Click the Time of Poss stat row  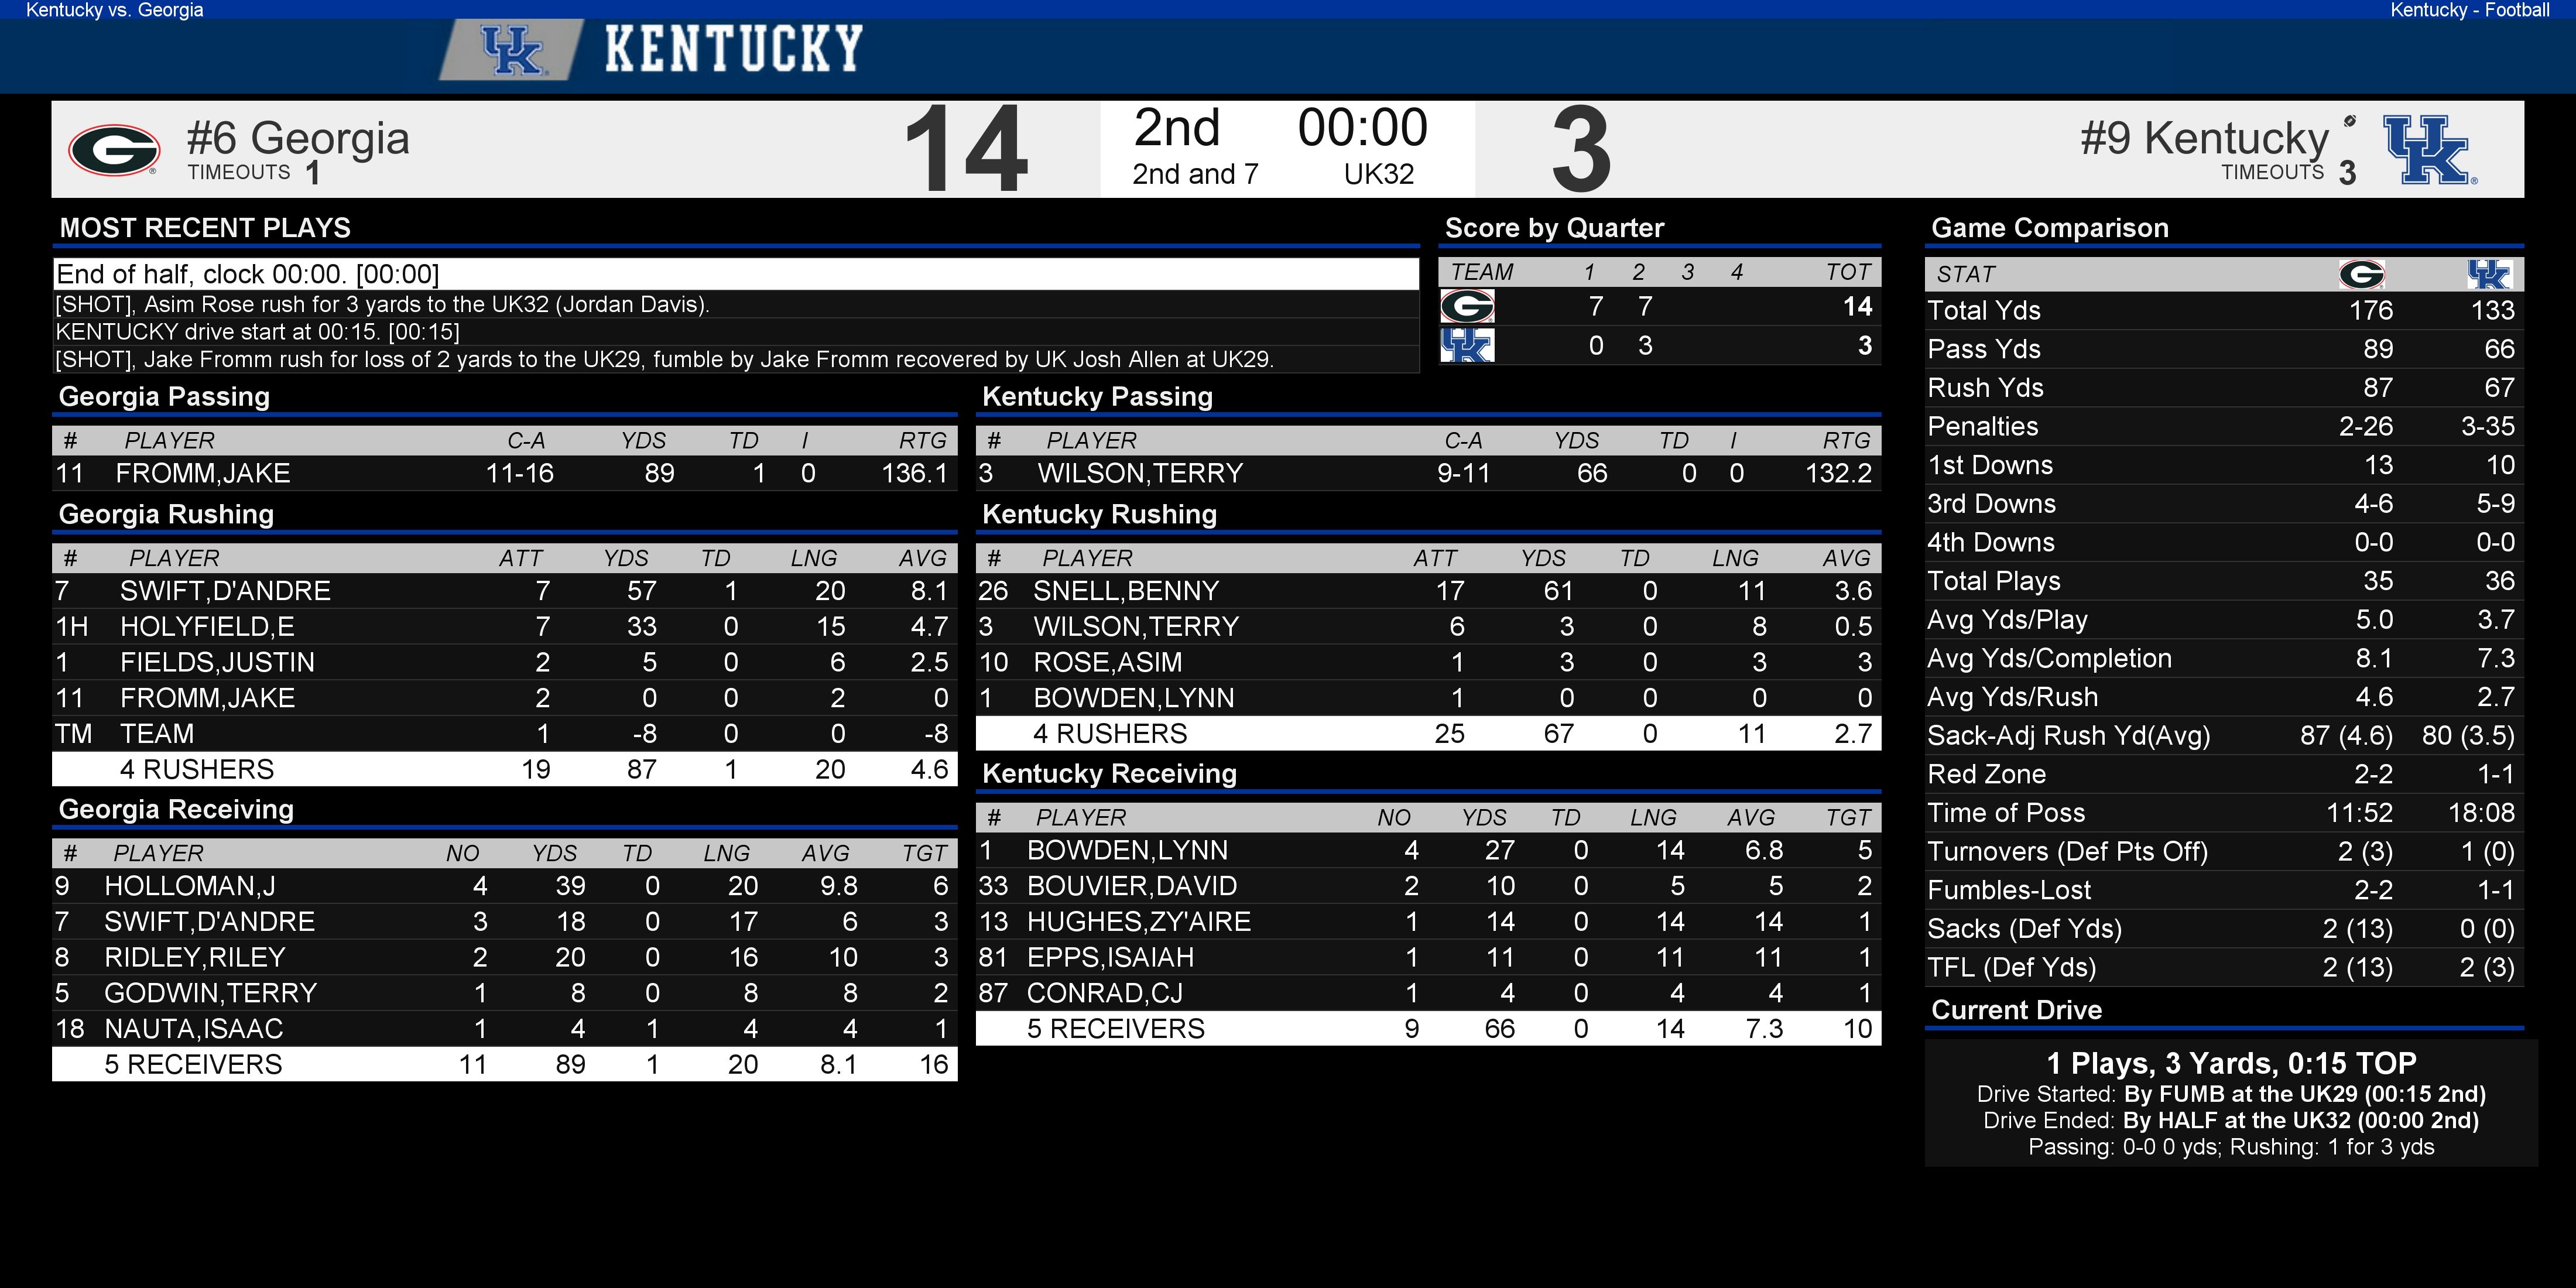[2224, 813]
